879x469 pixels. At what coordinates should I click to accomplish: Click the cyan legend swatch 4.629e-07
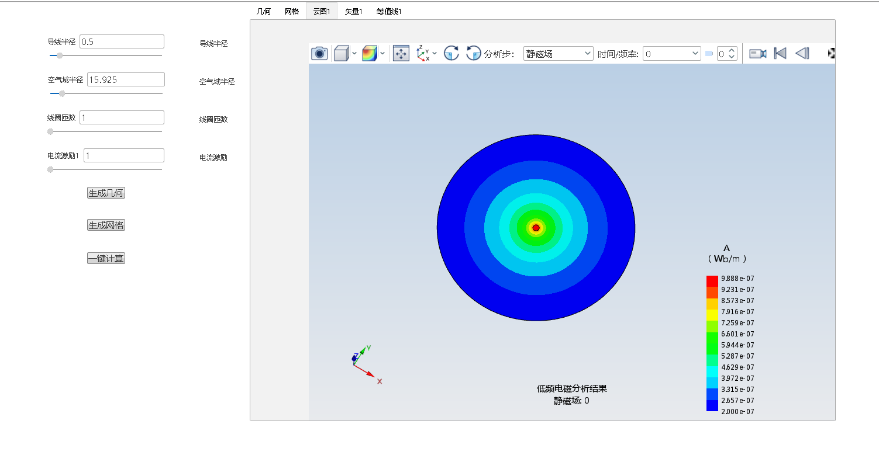pos(712,371)
